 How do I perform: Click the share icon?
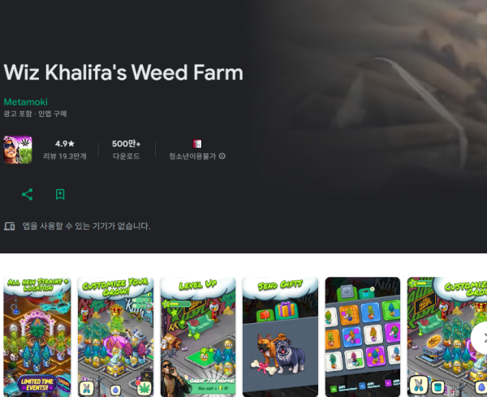click(28, 195)
